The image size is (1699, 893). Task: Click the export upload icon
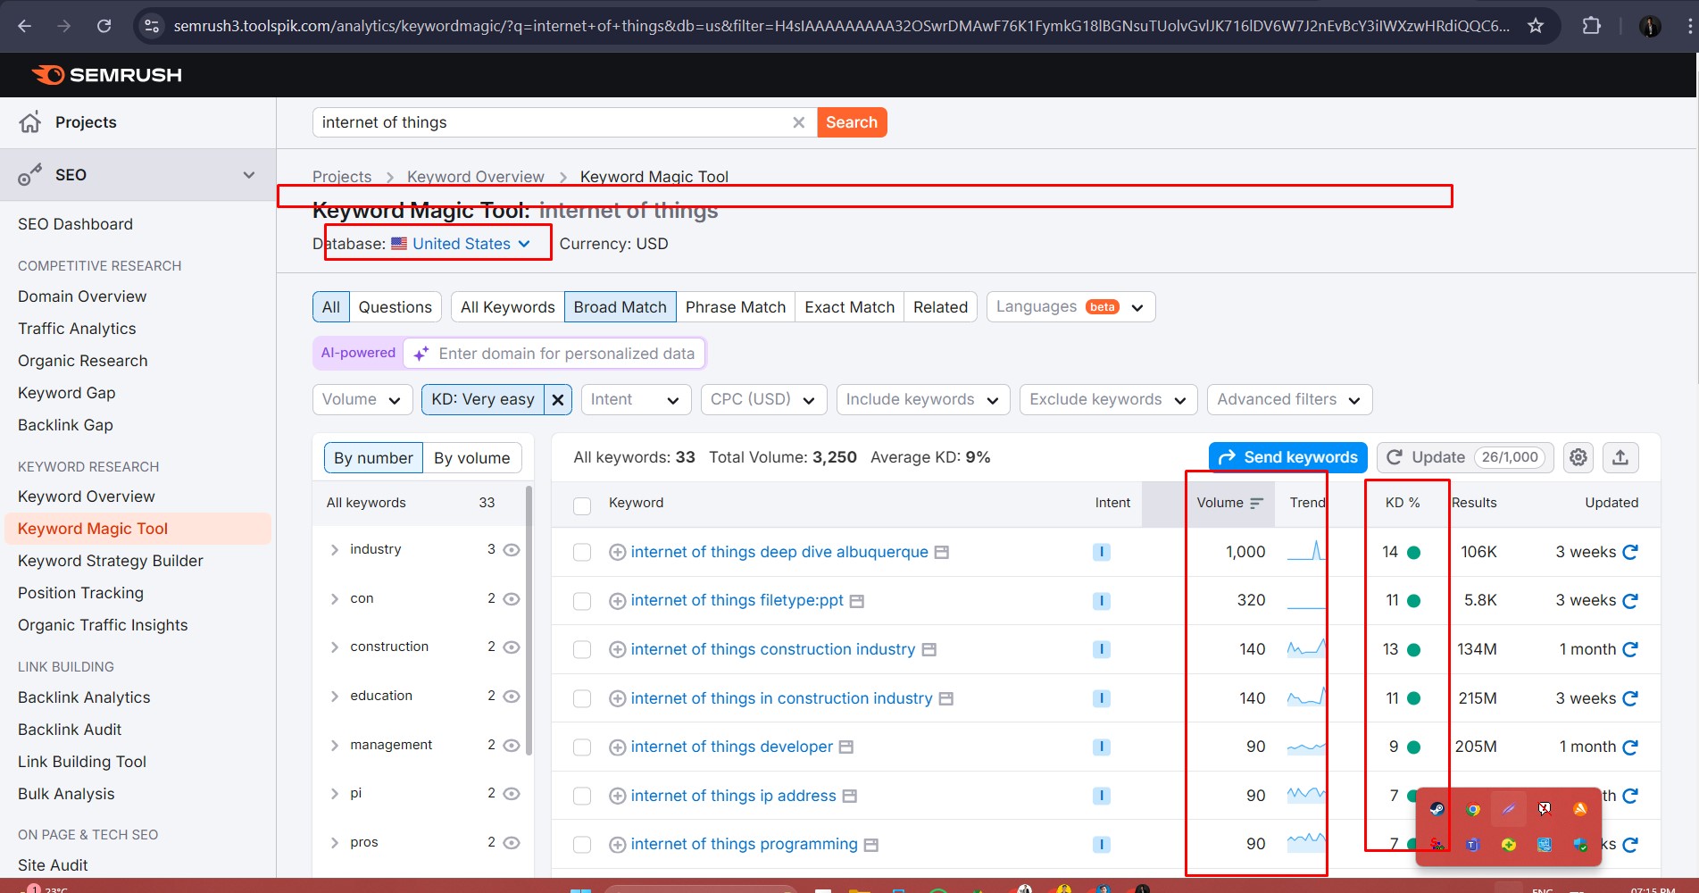[x=1620, y=457]
